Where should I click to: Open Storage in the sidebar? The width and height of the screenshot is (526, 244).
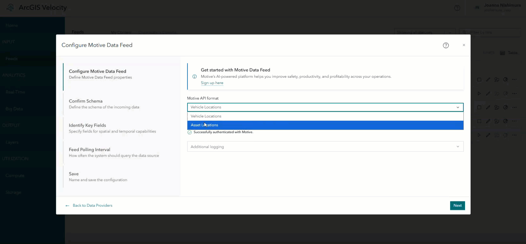point(13,192)
